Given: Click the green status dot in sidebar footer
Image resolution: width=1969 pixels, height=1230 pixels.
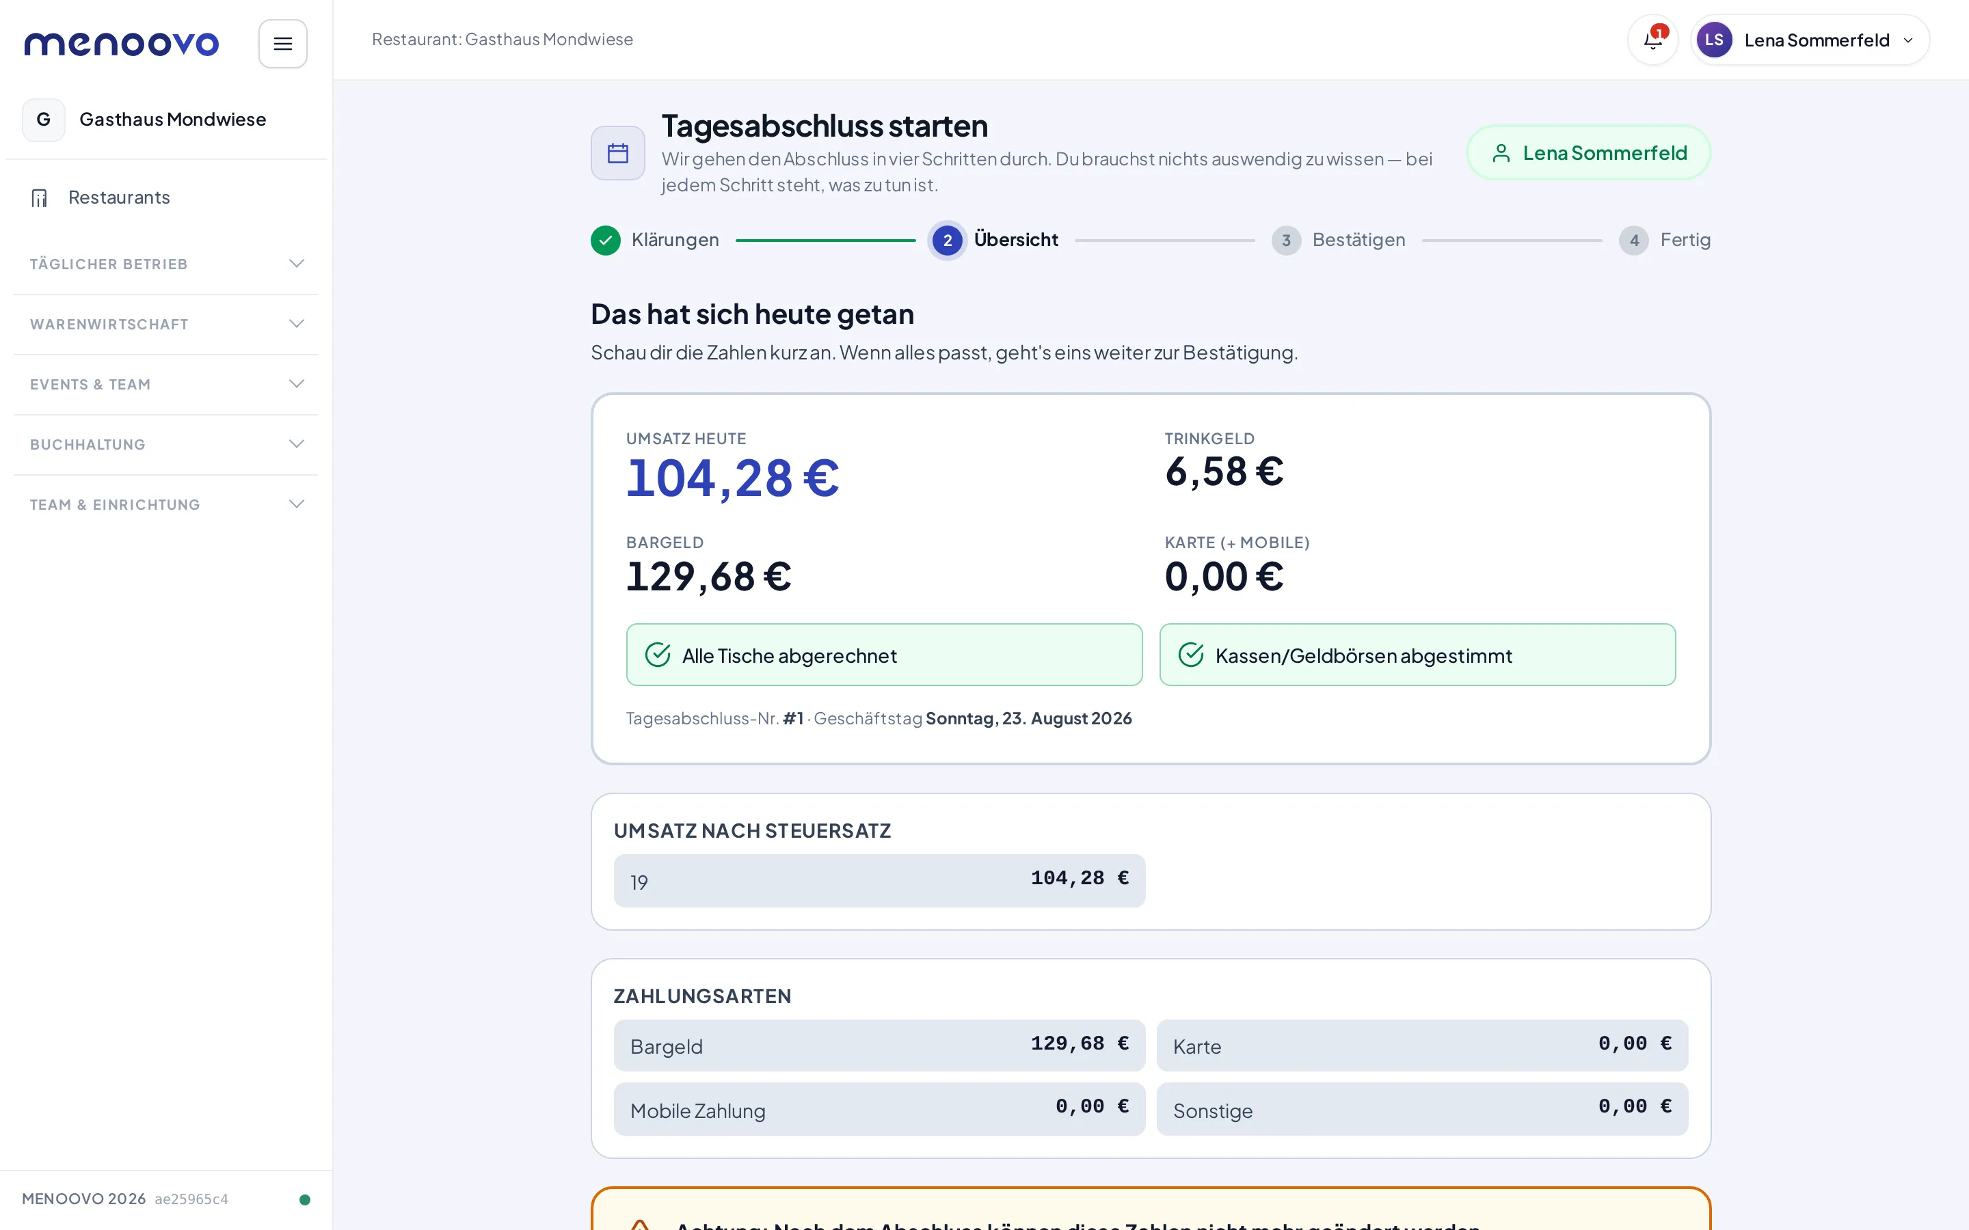Looking at the screenshot, I should [x=304, y=1199].
